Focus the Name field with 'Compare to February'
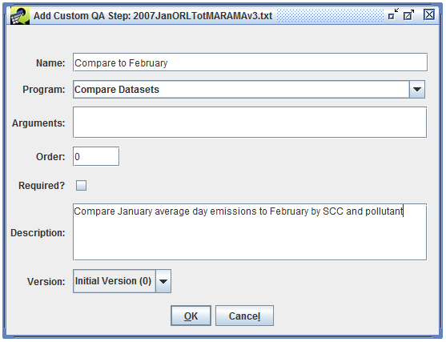 click(250, 62)
